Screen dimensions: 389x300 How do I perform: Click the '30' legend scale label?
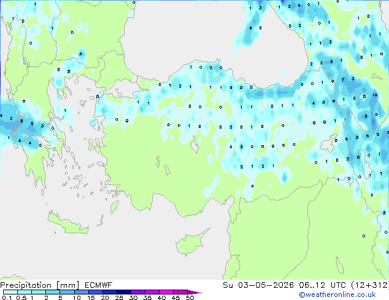pyautogui.click(x=133, y=298)
